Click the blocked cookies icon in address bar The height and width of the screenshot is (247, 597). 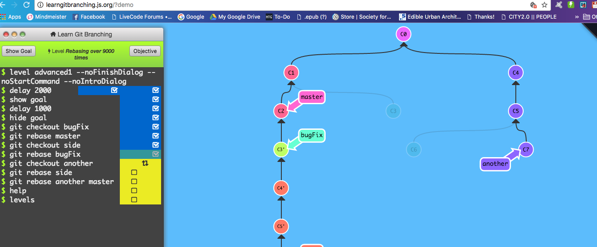tap(533, 5)
